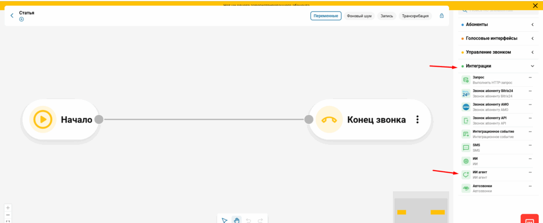
Task: Expand the Голосовые интерфейсы section
Action: pyautogui.click(x=532, y=39)
